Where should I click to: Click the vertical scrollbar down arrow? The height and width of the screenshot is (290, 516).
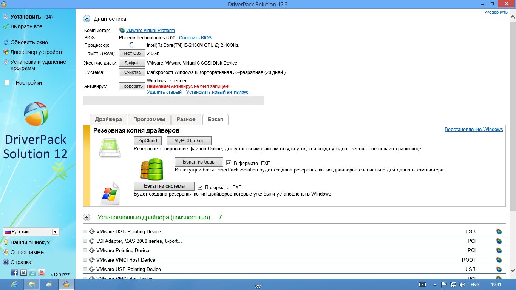pos(513,270)
